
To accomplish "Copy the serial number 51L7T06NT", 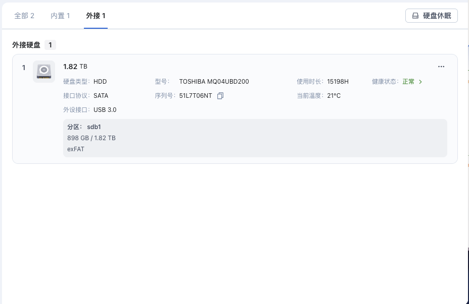I will coord(220,96).
